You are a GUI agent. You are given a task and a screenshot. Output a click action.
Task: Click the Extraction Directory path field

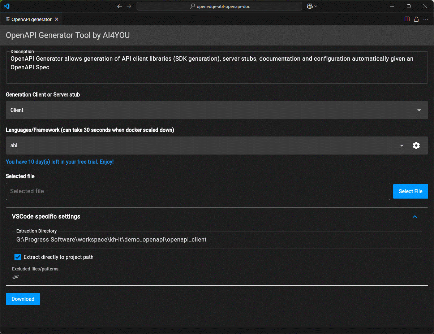point(217,239)
